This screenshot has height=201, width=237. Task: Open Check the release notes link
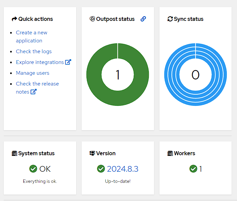point(37,84)
